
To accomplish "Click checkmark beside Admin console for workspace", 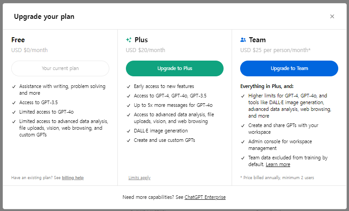I will point(243,142).
